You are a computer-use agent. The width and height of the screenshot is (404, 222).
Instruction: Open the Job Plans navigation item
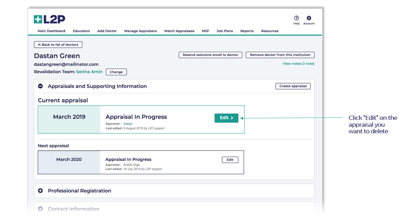coord(225,31)
